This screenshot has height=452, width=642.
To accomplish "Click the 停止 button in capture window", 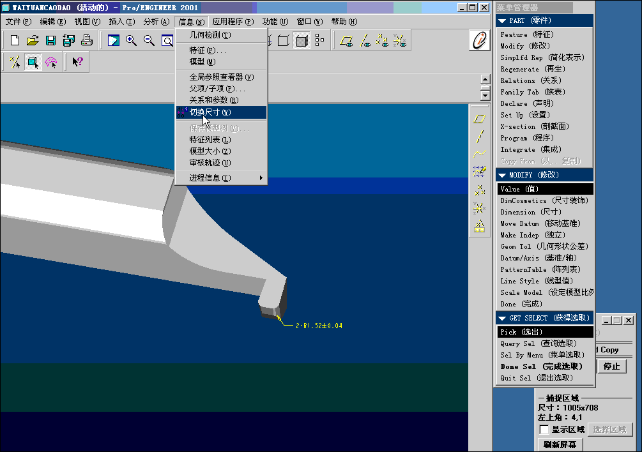I will coord(611,366).
